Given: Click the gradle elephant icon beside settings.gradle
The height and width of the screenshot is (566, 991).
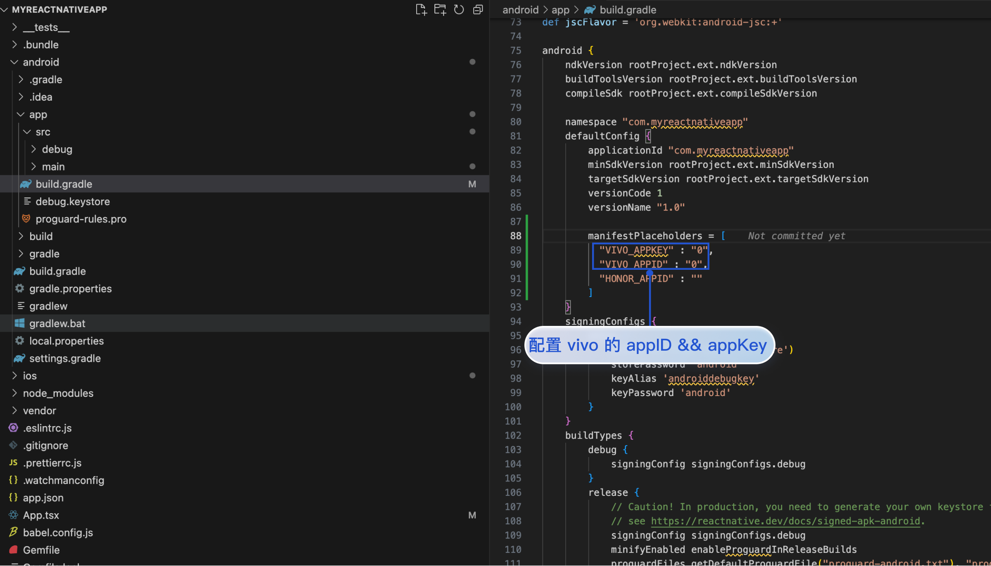Looking at the screenshot, I should coord(19,358).
